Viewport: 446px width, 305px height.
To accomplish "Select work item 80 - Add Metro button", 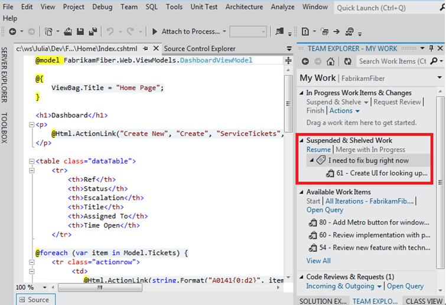I will click(369, 222).
